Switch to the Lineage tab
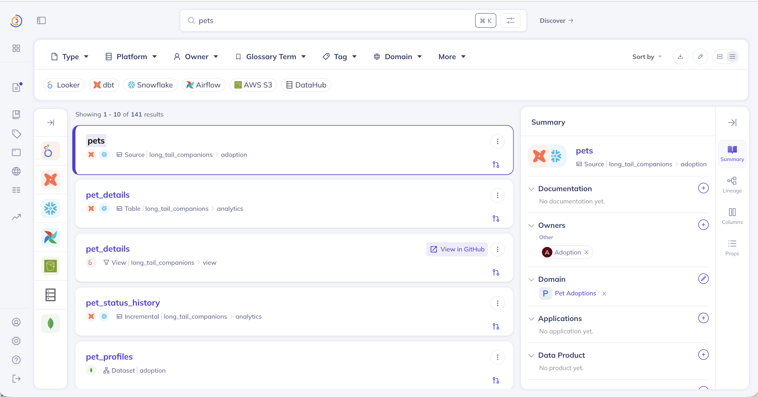758x397 pixels. (732, 185)
